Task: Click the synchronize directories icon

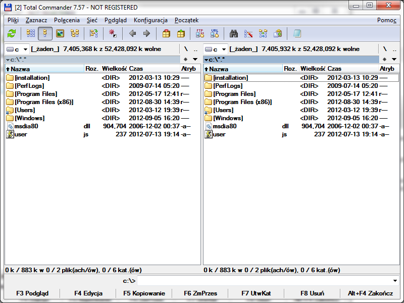Action: (263, 33)
